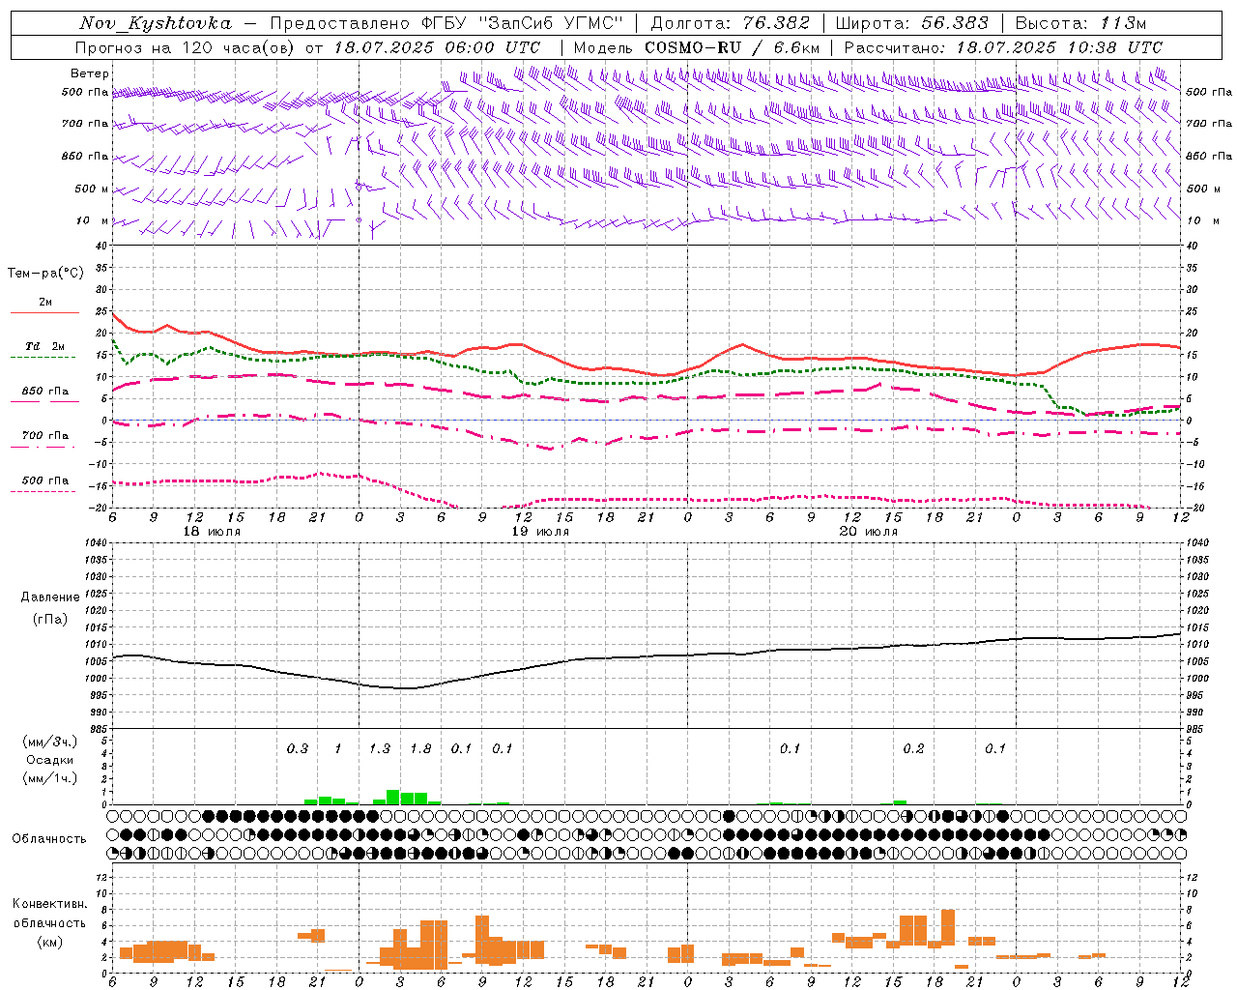The image size is (1237, 990).
Task: Select the Тем-ра(°C) axis title
Action: coord(45,274)
